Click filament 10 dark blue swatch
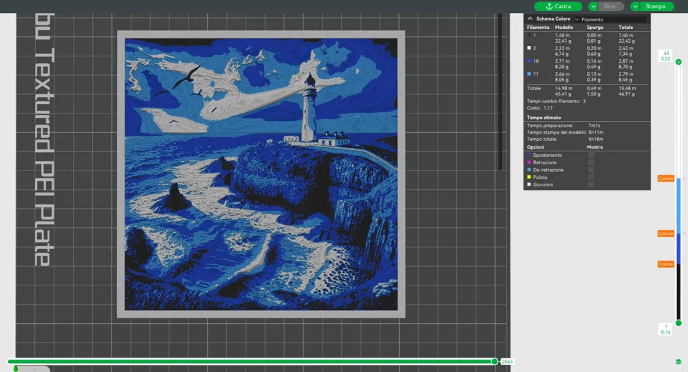This screenshot has height=372, width=688. pyautogui.click(x=529, y=61)
